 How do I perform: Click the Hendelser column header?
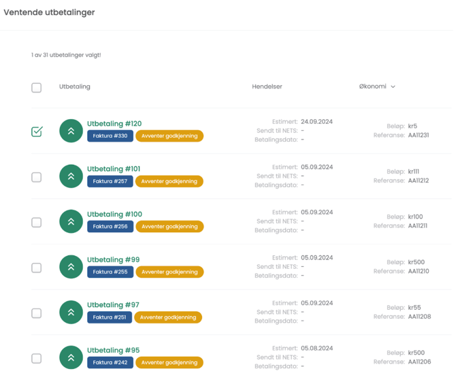tap(267, 86)
